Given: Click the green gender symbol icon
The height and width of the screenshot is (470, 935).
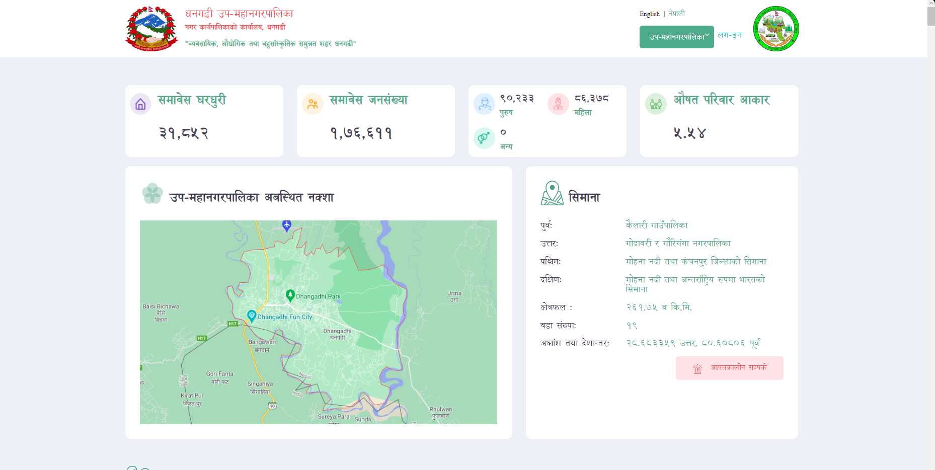Looking at the screenshot, I should pos(484,137).
